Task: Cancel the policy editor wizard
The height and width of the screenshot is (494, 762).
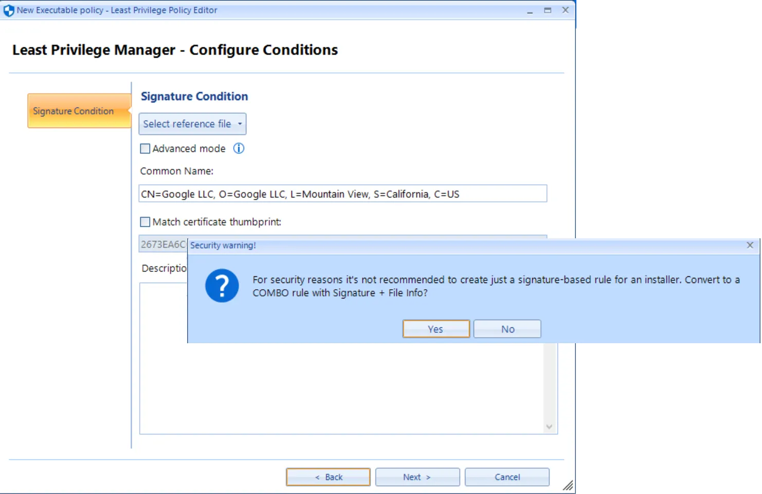Action: click(x=507, y=477)
